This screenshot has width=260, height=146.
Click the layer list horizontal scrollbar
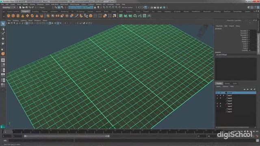tap(233, 127)
